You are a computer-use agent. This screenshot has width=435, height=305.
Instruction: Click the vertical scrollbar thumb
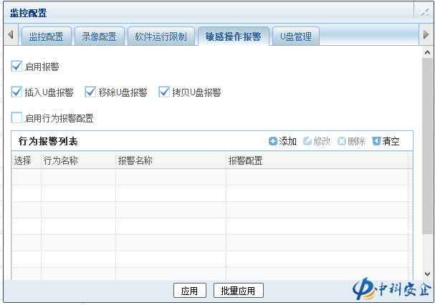coord(428,146)
